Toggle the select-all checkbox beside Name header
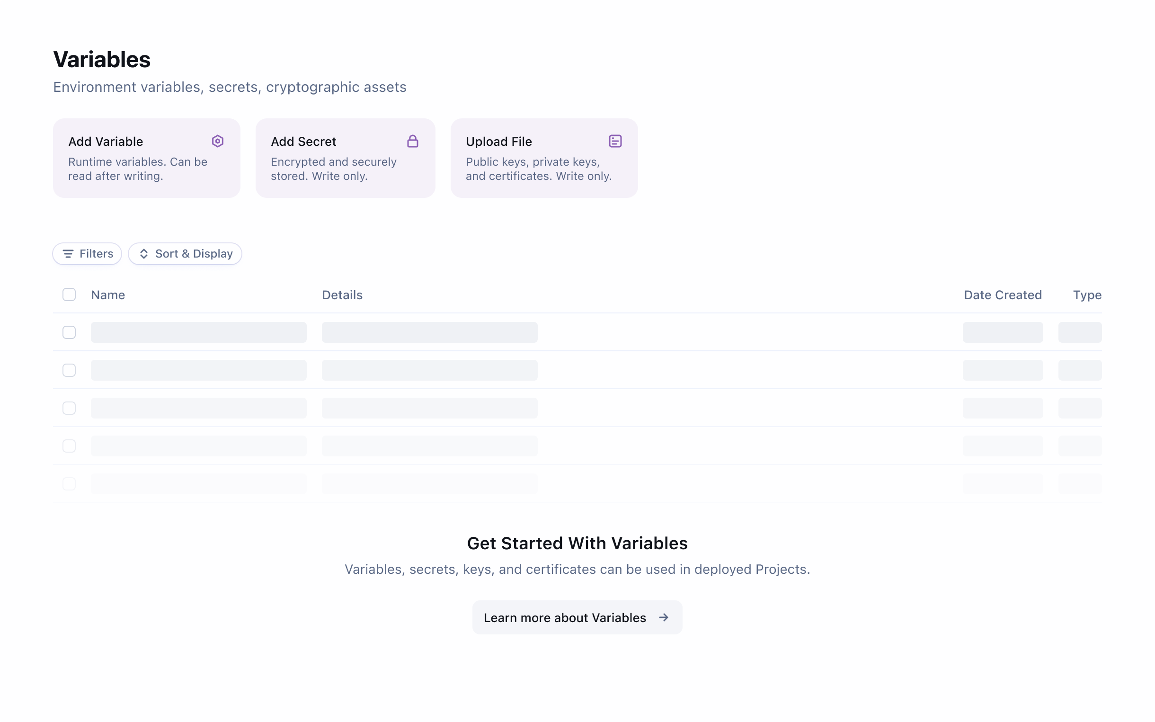The height and width of the screenshot is (722, 1155). [69, 294]
